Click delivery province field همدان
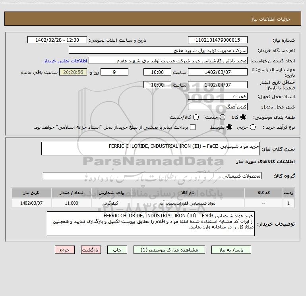The height and width of the screenshot is (296, 306). pos(218,96)
